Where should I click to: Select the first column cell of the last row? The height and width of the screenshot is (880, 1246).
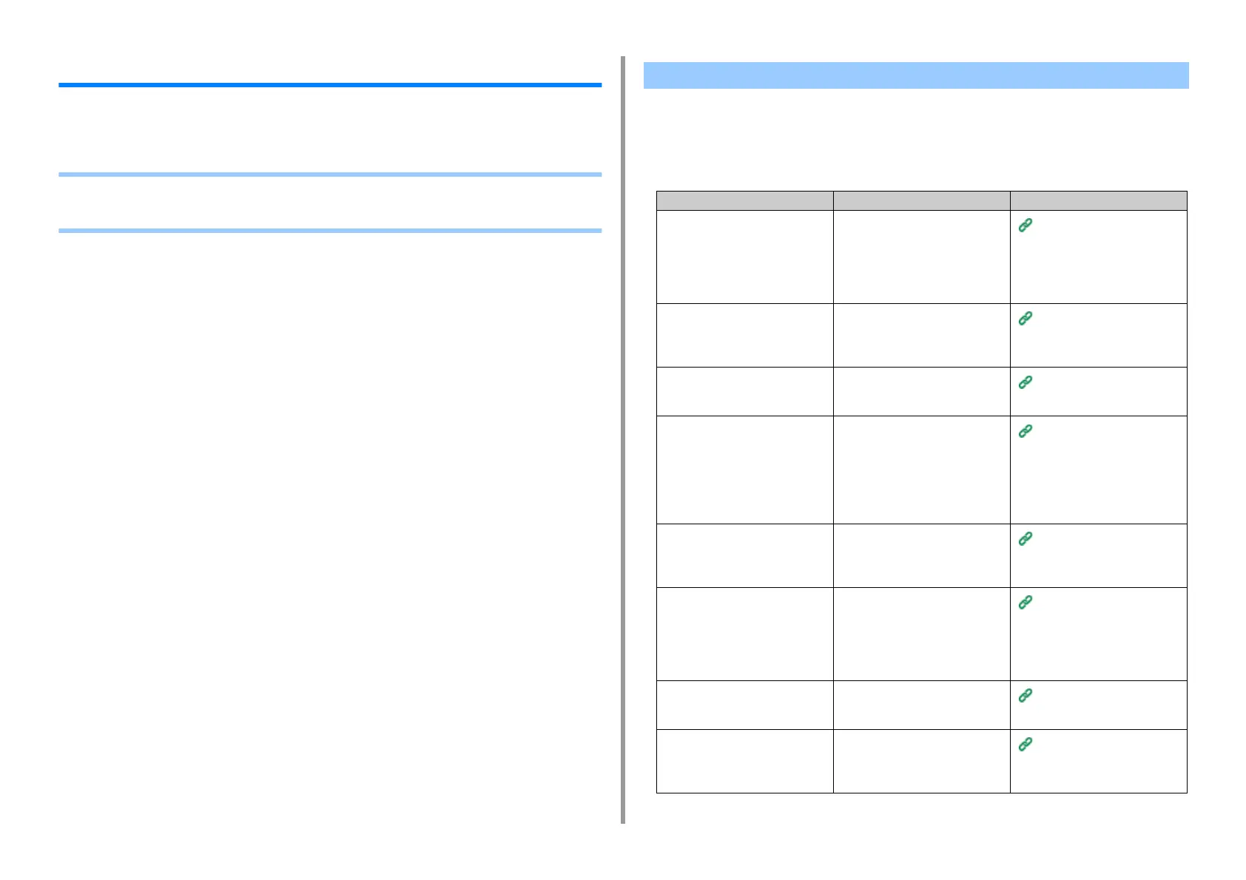(x=744, y=761)
